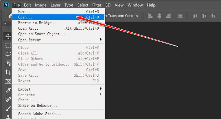Click the Photoshop Ps logo icon
The height and width of the screenshot is (119, 221).
click(x=6, y=5)
